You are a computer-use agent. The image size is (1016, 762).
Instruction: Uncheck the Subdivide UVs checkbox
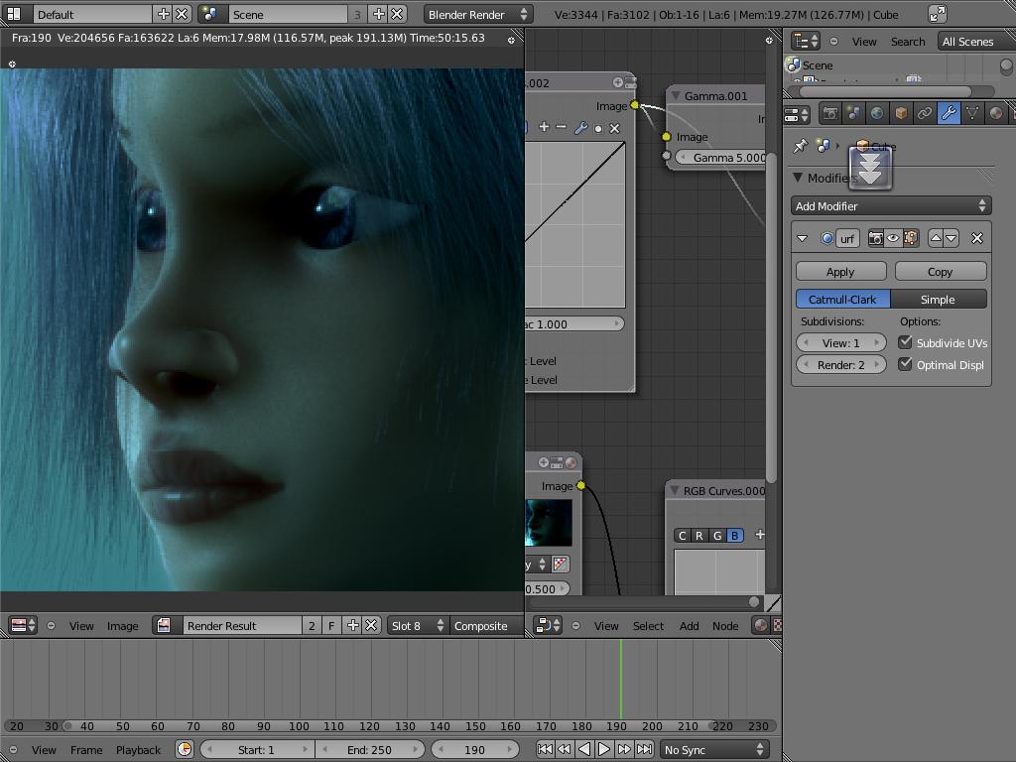pyautogui.click(x=905, y=342)
